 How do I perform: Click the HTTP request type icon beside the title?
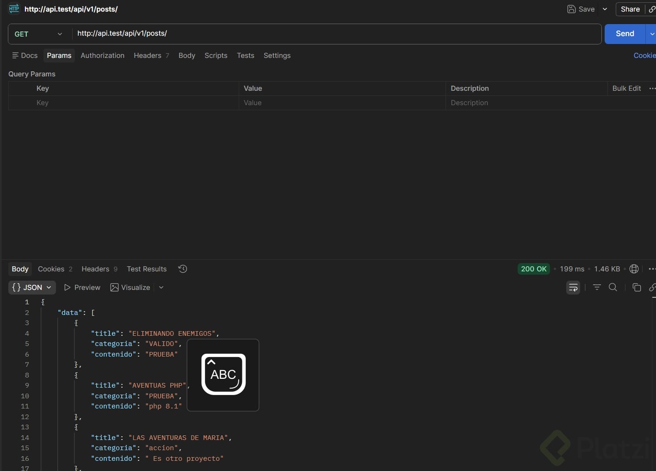(x=14, y=9)
